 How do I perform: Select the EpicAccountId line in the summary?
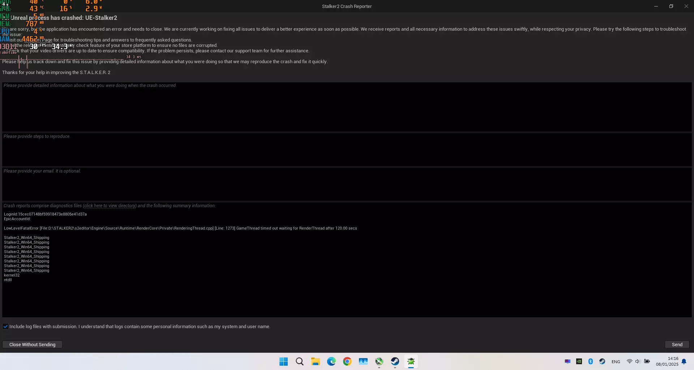pos(17,219)
